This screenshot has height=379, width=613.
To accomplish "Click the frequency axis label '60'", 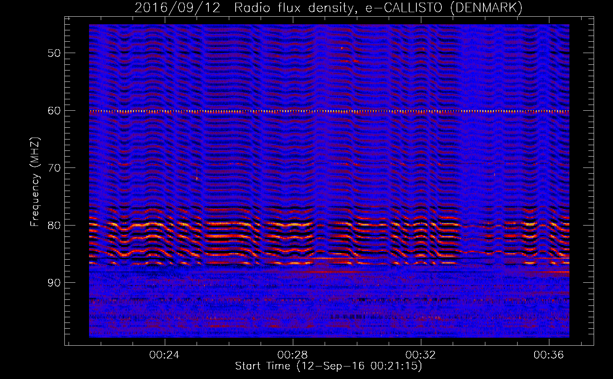I will (x=54, y=111).
